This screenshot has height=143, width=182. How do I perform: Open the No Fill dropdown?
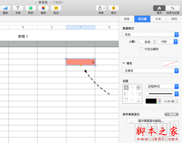pyautogui.click(x=151, y=71)
